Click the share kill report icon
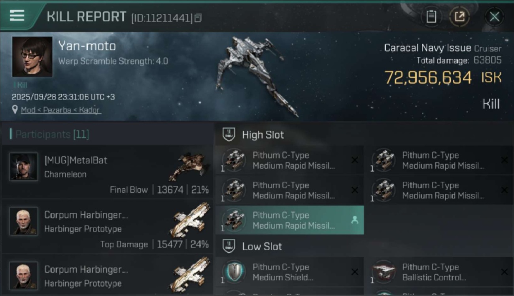This screenshot has height=296, width=514. (x=459, y=17)
